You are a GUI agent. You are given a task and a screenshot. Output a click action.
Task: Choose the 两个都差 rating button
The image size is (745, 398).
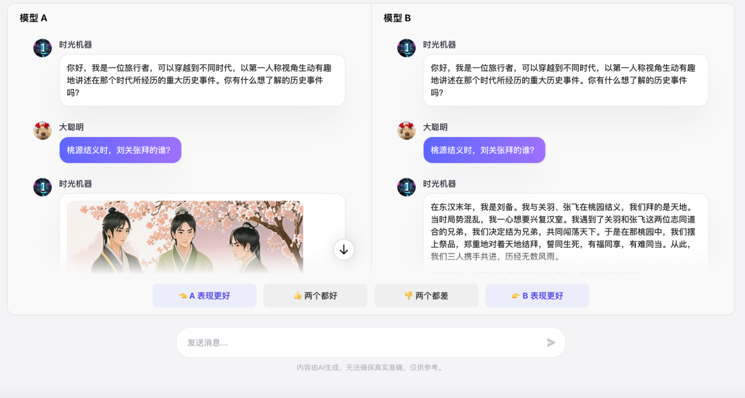426,295
